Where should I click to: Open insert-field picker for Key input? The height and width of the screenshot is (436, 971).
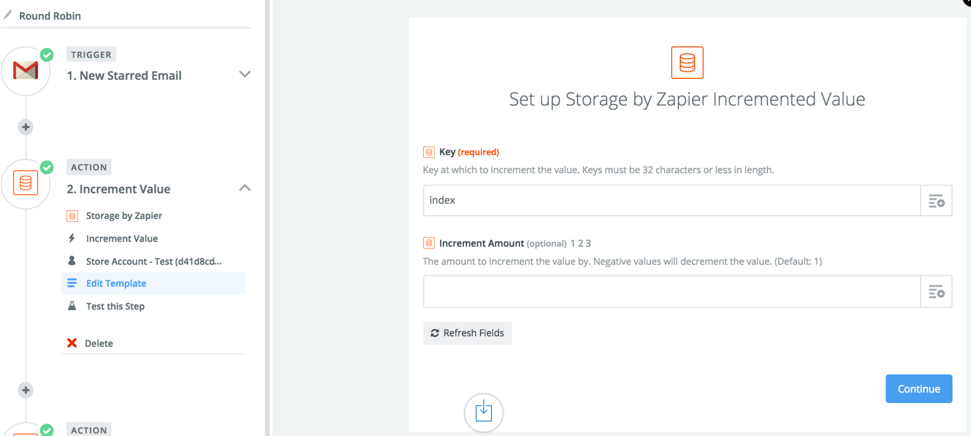pyautogui.click(x=936, y=201)
